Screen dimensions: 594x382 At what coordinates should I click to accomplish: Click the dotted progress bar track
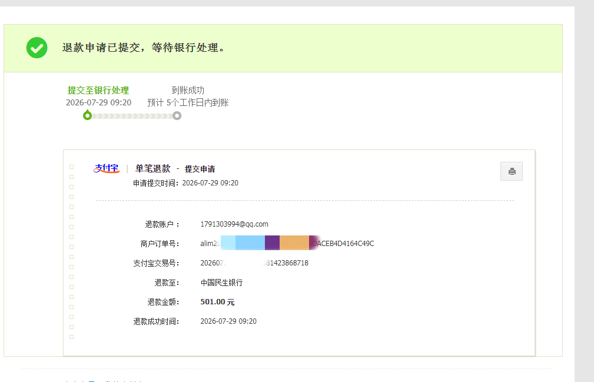coord(132,116)
